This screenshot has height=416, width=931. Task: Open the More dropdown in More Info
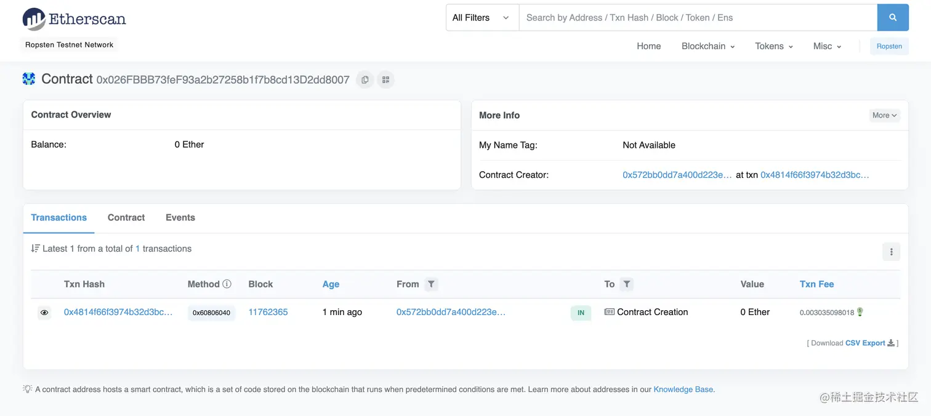point(885,115)
